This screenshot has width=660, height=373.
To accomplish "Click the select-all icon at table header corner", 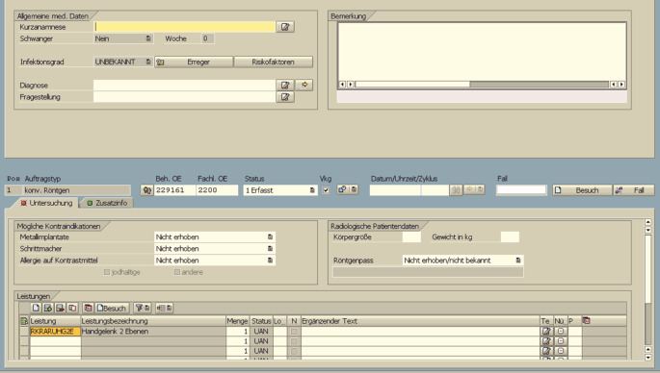I will coord(24,321).
